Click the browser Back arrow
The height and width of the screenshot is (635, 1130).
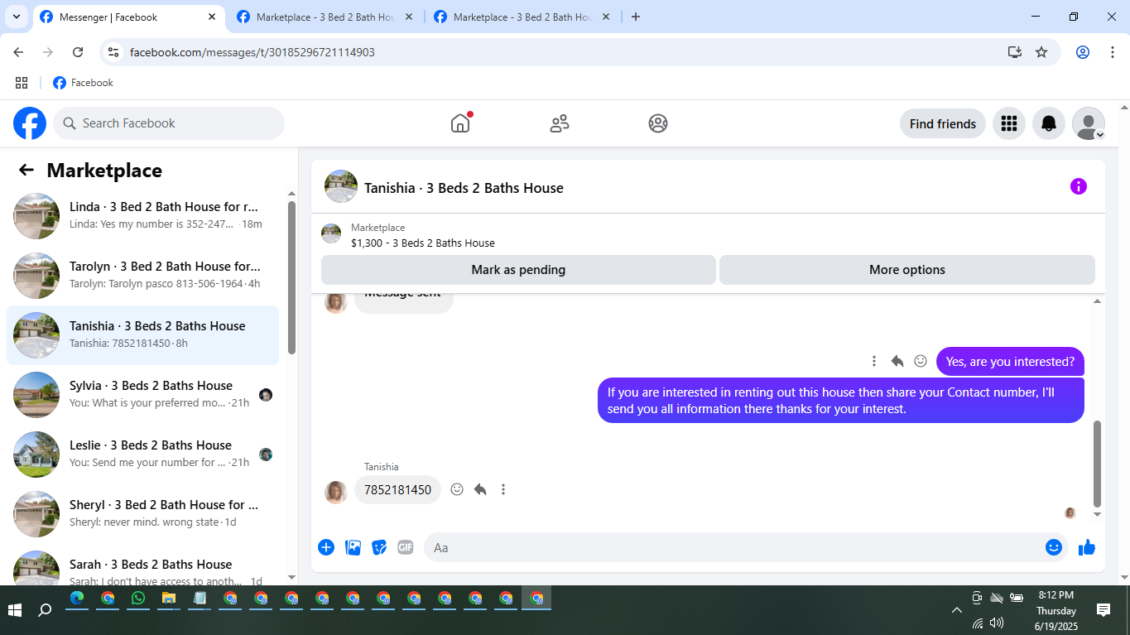click(x=18, y=52)
